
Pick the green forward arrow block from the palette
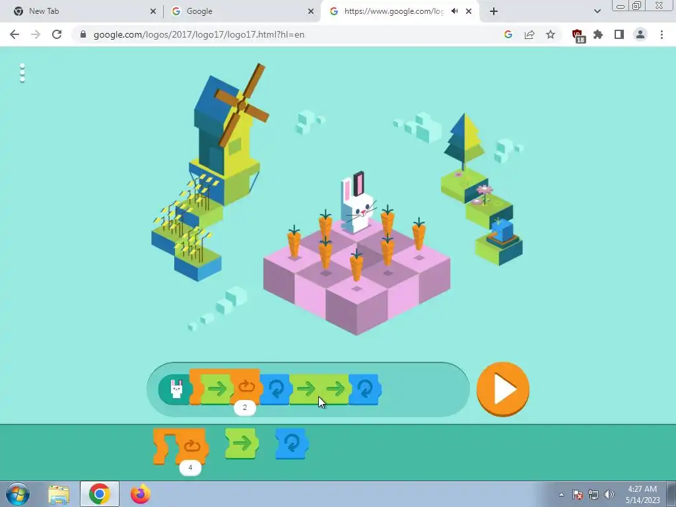pos(242,443)
